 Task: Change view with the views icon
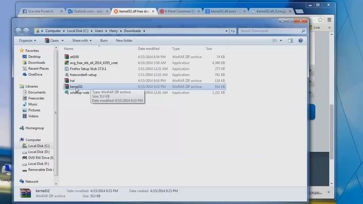(x=275, y=40)
